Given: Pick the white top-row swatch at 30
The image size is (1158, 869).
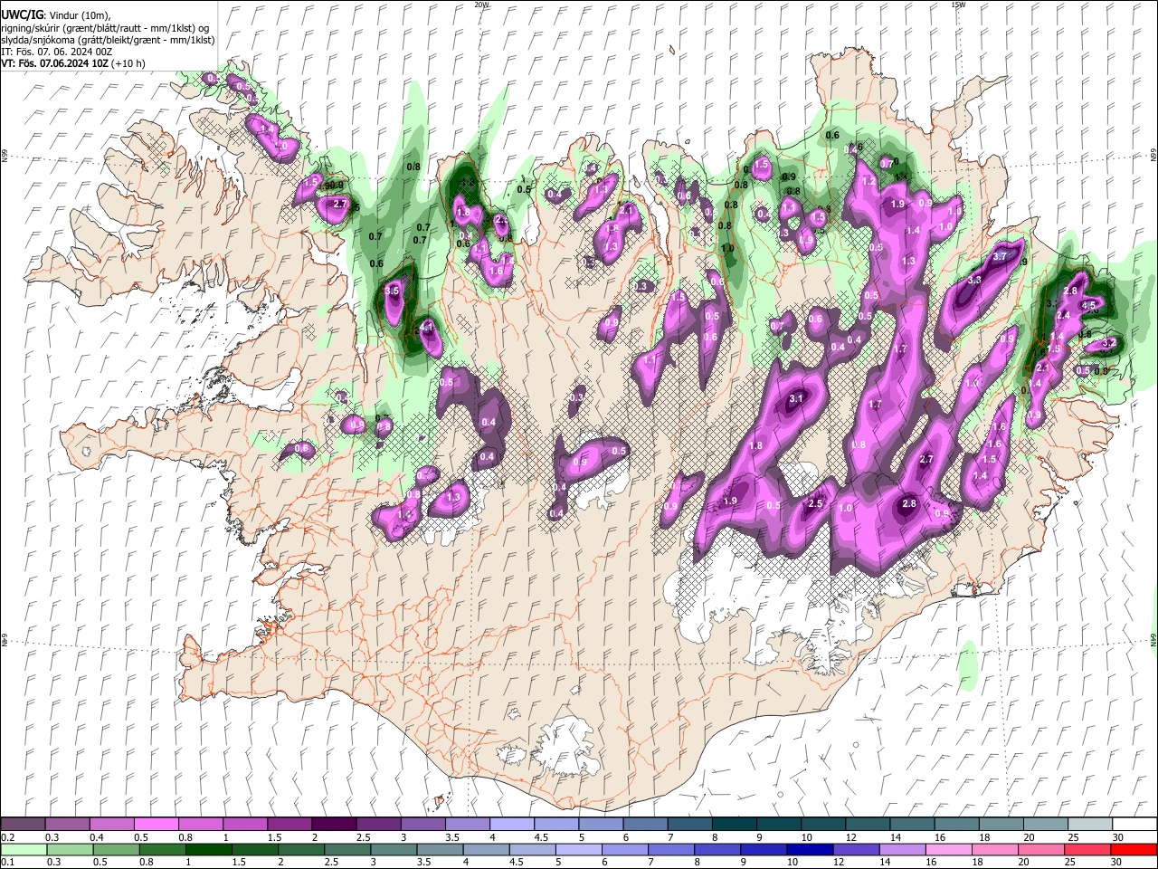Looking at the screenshot, I should (1134, 825).
